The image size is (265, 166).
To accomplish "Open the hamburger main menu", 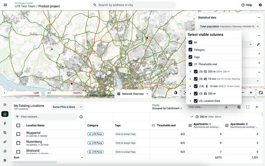I will click(x=5, y=5).
